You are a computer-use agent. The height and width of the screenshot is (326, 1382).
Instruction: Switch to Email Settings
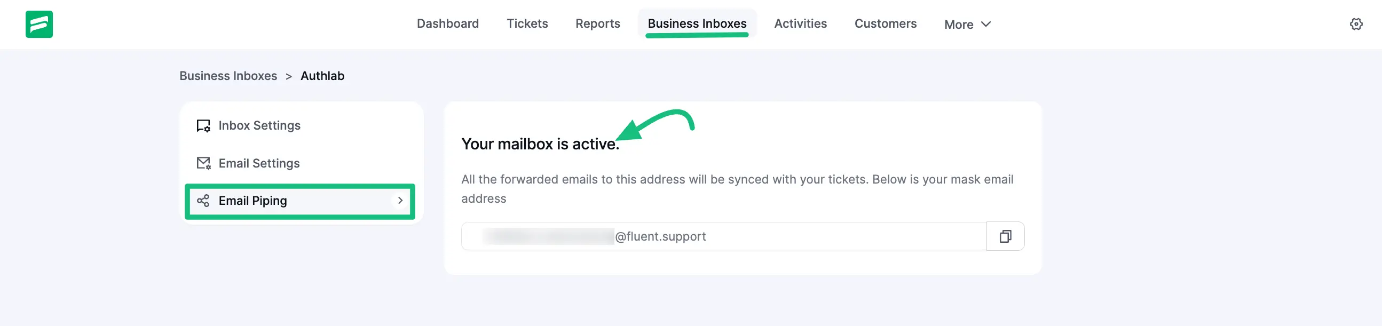click(x=259, y=163)
